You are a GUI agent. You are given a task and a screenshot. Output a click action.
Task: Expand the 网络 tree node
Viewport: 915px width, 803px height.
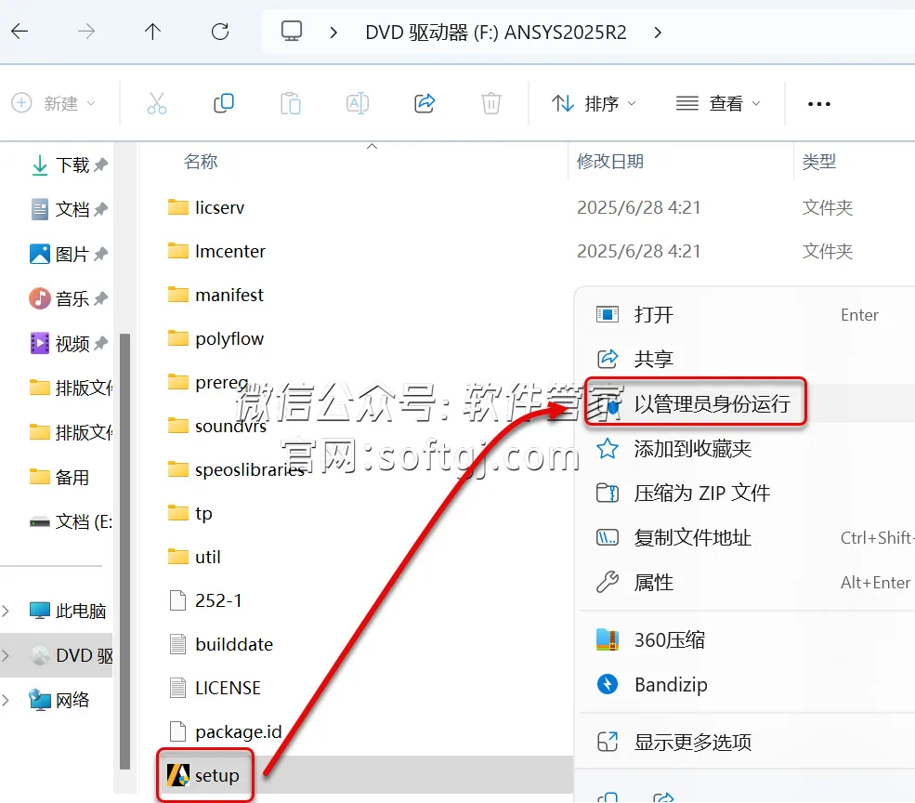click(x=6, y=700)
